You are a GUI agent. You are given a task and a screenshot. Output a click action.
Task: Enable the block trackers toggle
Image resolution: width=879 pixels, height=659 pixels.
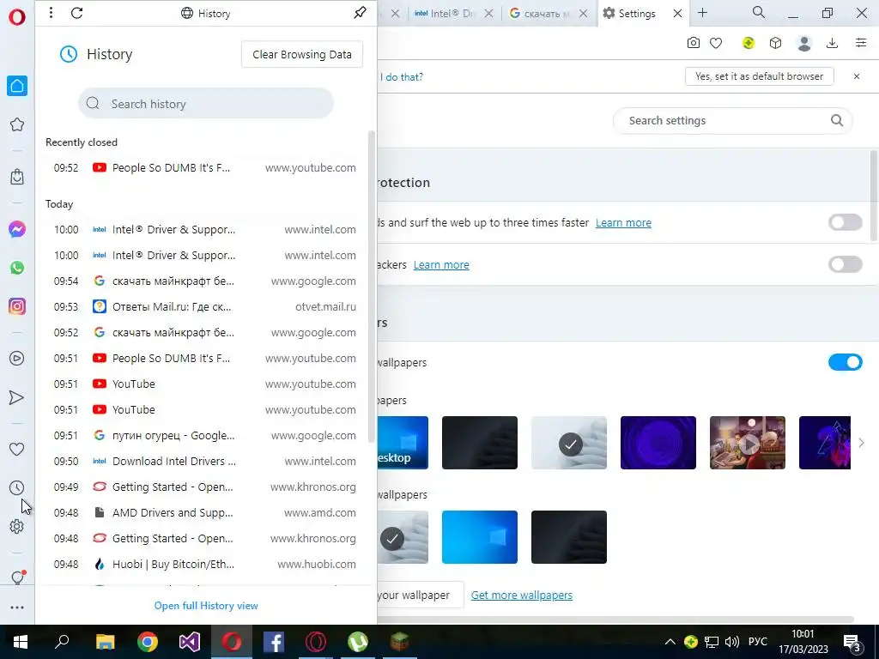[x=846, y=264]
